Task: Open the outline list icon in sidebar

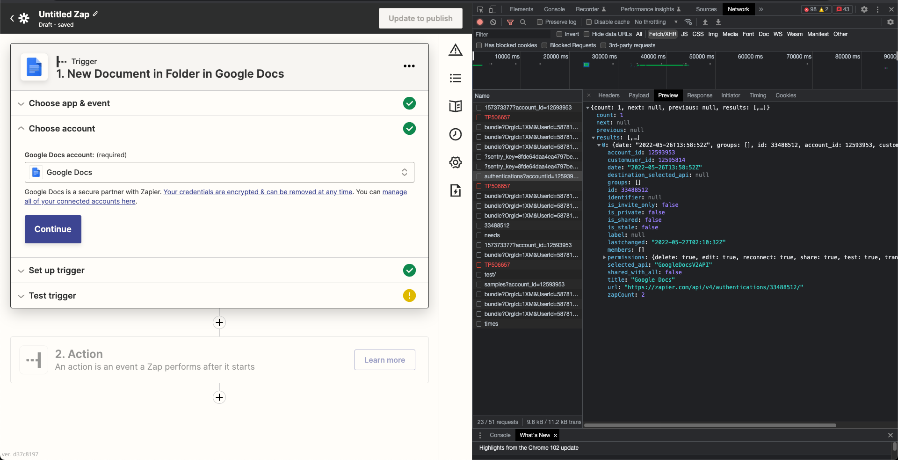Action: point(456,78)
